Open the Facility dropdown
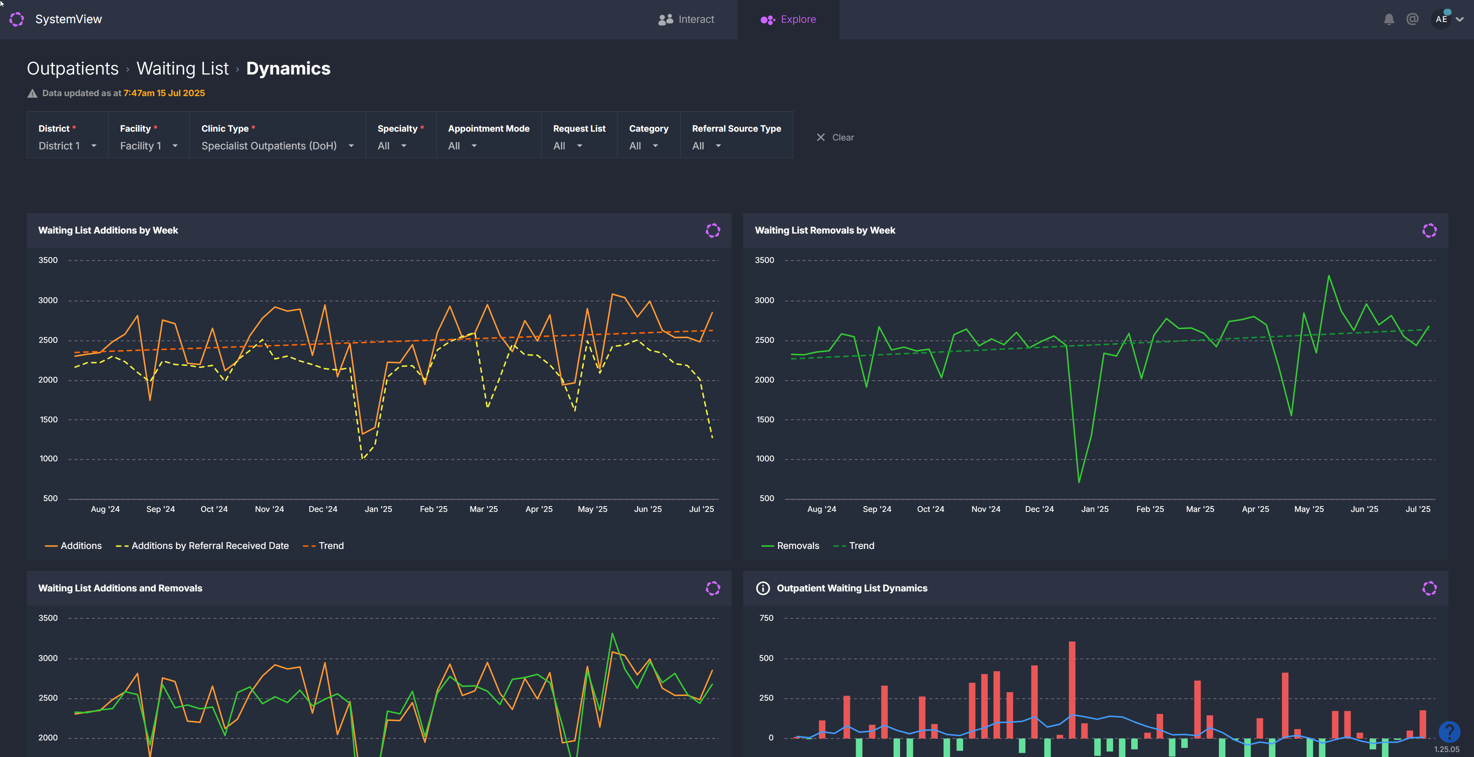This screenshot has height=757, width=1474. pyautogui.click(x=149, y=135)
